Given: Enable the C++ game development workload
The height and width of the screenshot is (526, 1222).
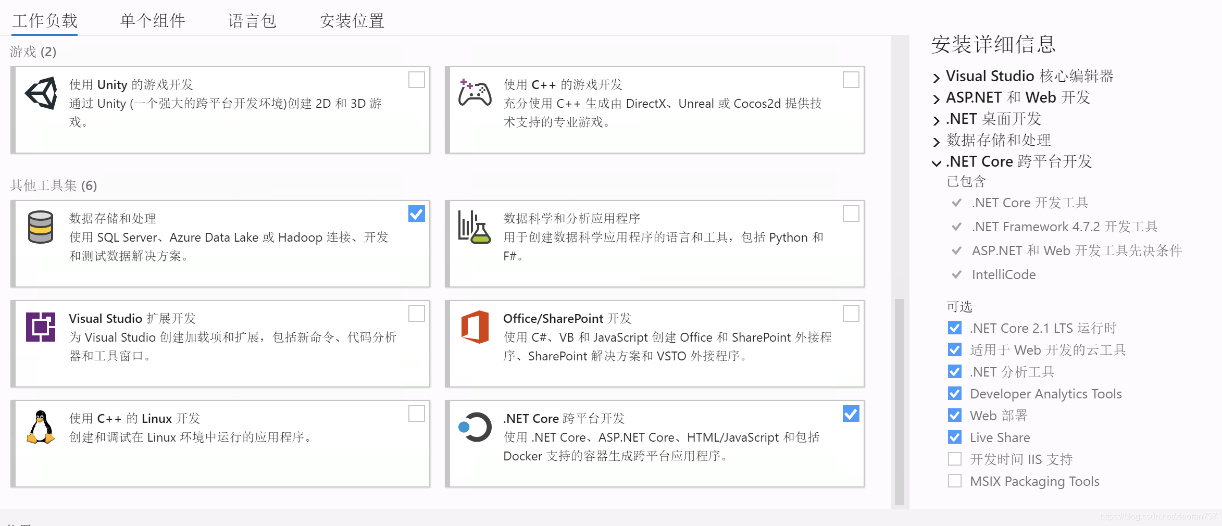Looking at the screenshot, I should coord(851,80).
